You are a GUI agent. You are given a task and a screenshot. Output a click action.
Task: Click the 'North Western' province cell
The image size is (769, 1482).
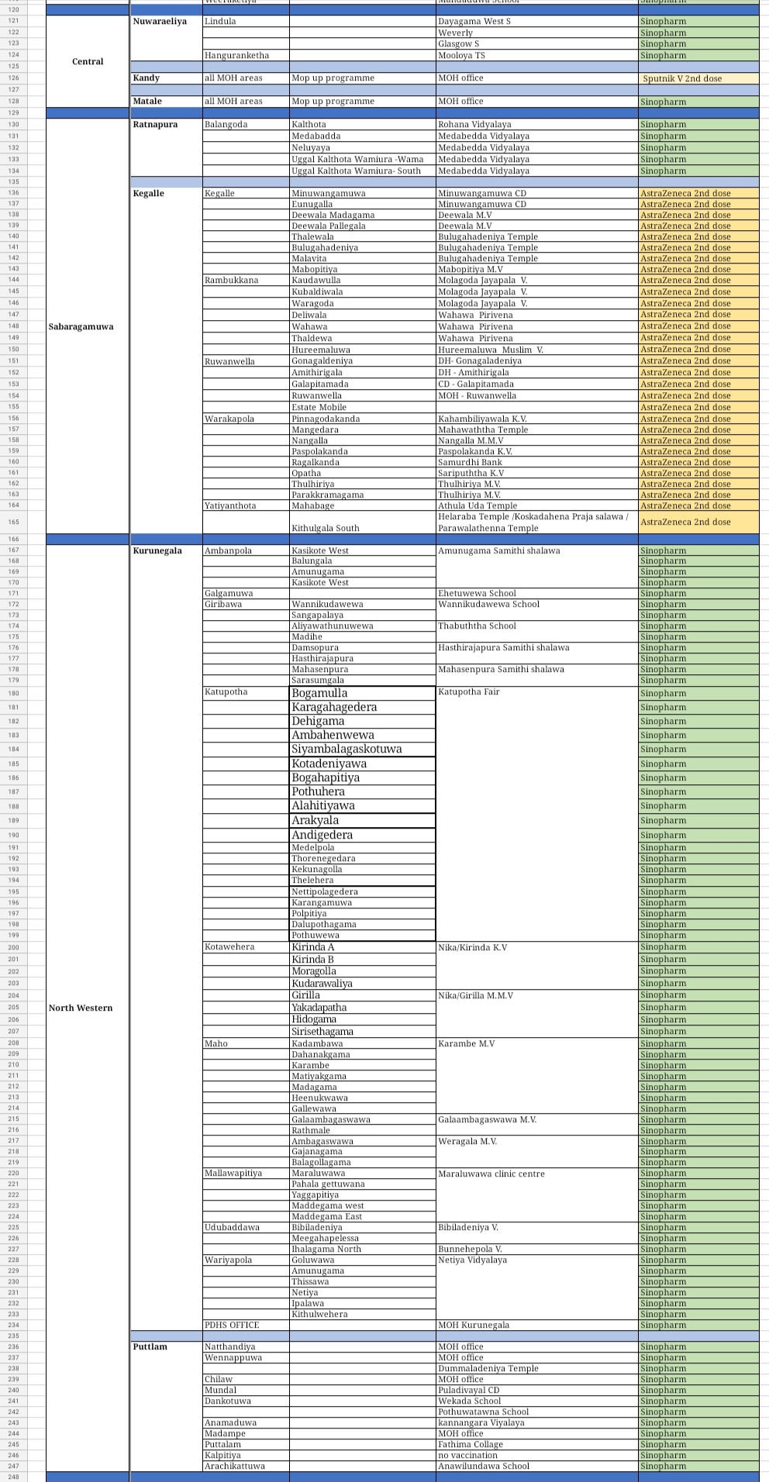pyautogui.click(x=88, y=1008)
